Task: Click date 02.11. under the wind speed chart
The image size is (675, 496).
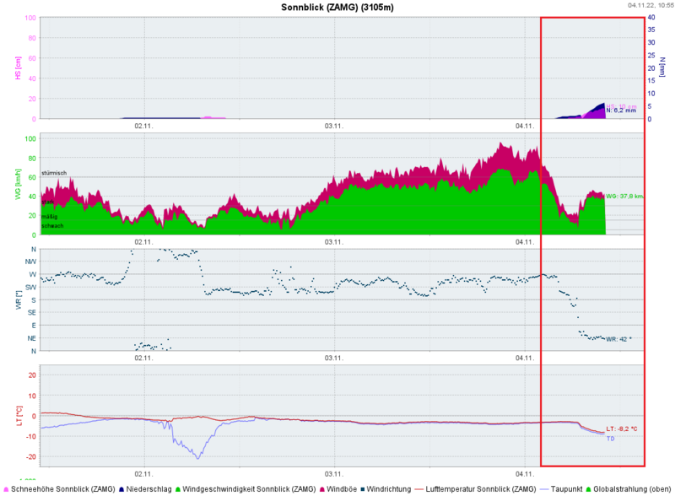Action: [143, 242]
